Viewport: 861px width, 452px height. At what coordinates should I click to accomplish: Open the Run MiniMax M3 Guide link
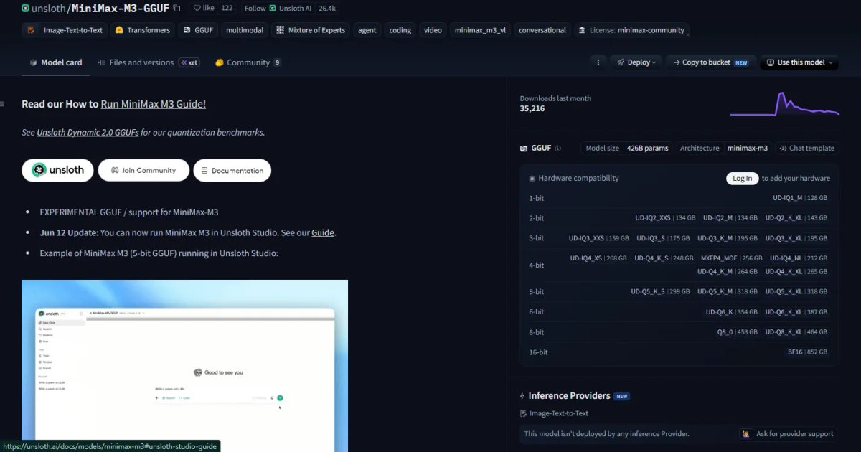(x=153, y=104)
